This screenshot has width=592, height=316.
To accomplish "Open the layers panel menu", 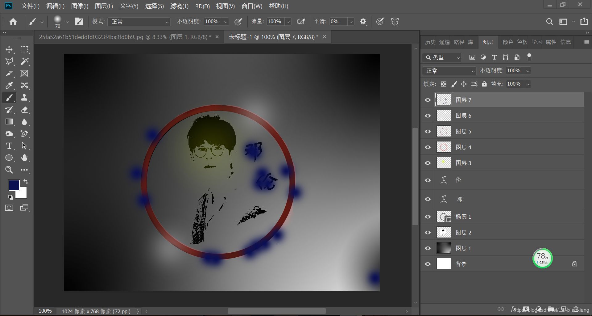I will tap(587, 42).
